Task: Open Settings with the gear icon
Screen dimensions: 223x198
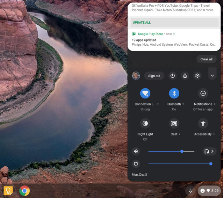Action: click(x=197, y=76)
